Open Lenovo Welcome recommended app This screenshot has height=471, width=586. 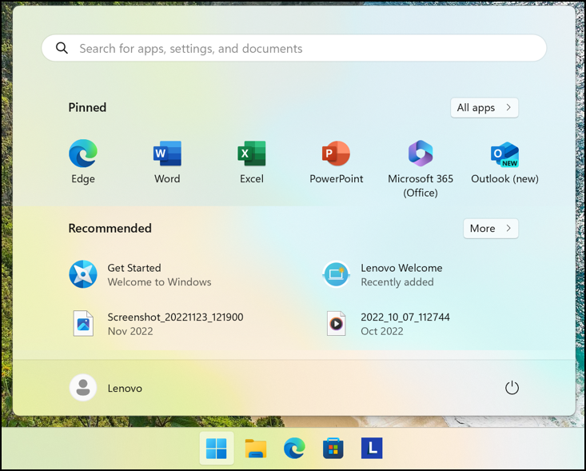pyautogui.click(x=382, y=274)
